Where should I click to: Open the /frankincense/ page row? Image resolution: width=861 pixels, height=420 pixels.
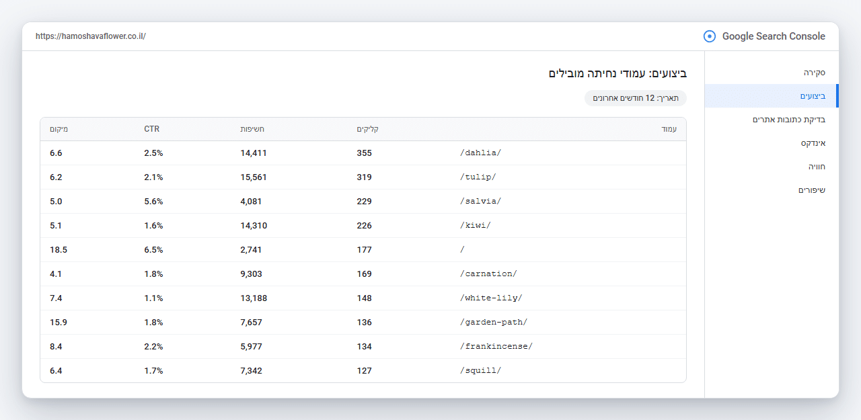coord(363,347)
